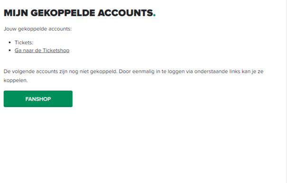287x183 pixels.
Task: Click the vertical scrollbar at right edge
Action: (x=286, y=91)
